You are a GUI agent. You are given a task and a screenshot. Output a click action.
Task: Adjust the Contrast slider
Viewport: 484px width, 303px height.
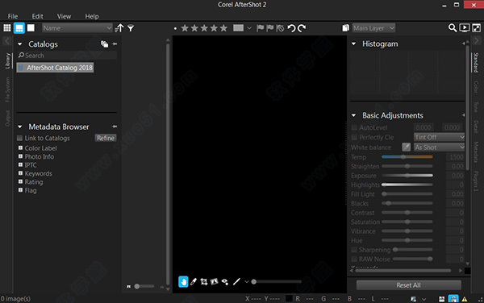click(x=407, y=213)
